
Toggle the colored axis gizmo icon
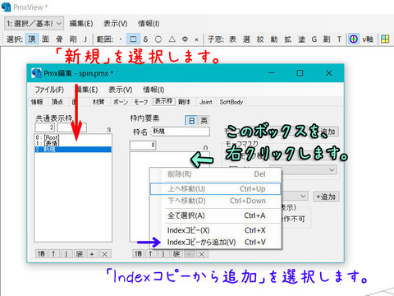point(354,39)
